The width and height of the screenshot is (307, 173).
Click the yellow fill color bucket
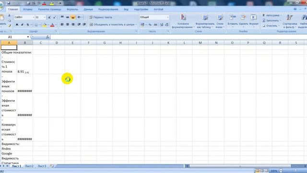(x=45, y=25)
